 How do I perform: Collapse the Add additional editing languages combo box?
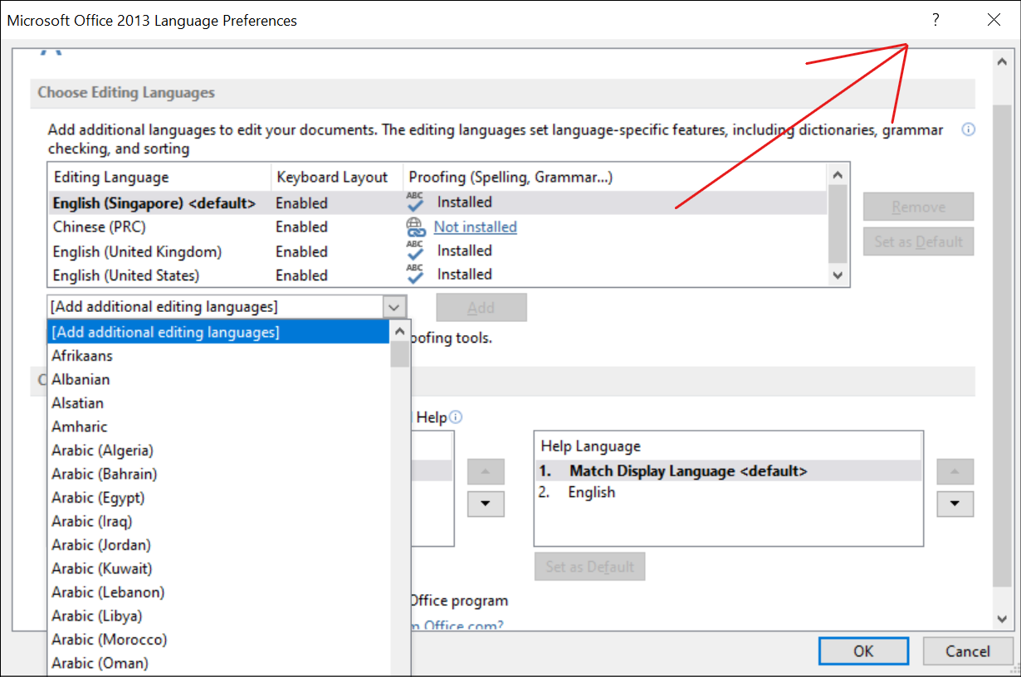[394, 307]
